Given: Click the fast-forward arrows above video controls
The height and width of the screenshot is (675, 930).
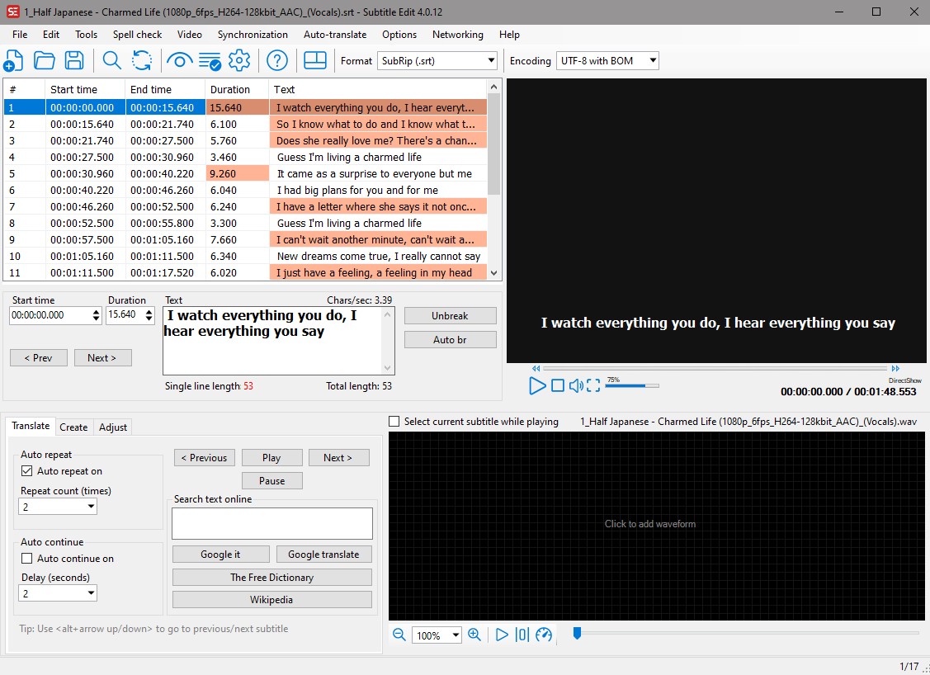Looking at the screenshot, I should click(895, 368).
